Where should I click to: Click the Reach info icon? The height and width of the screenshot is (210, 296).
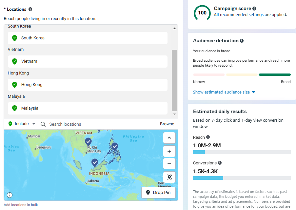point(208,137)
